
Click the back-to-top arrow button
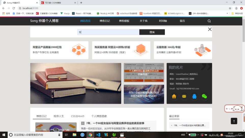pos(234,121)
